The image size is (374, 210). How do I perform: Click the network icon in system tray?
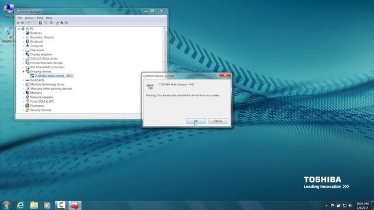click(x=344, y=205)
